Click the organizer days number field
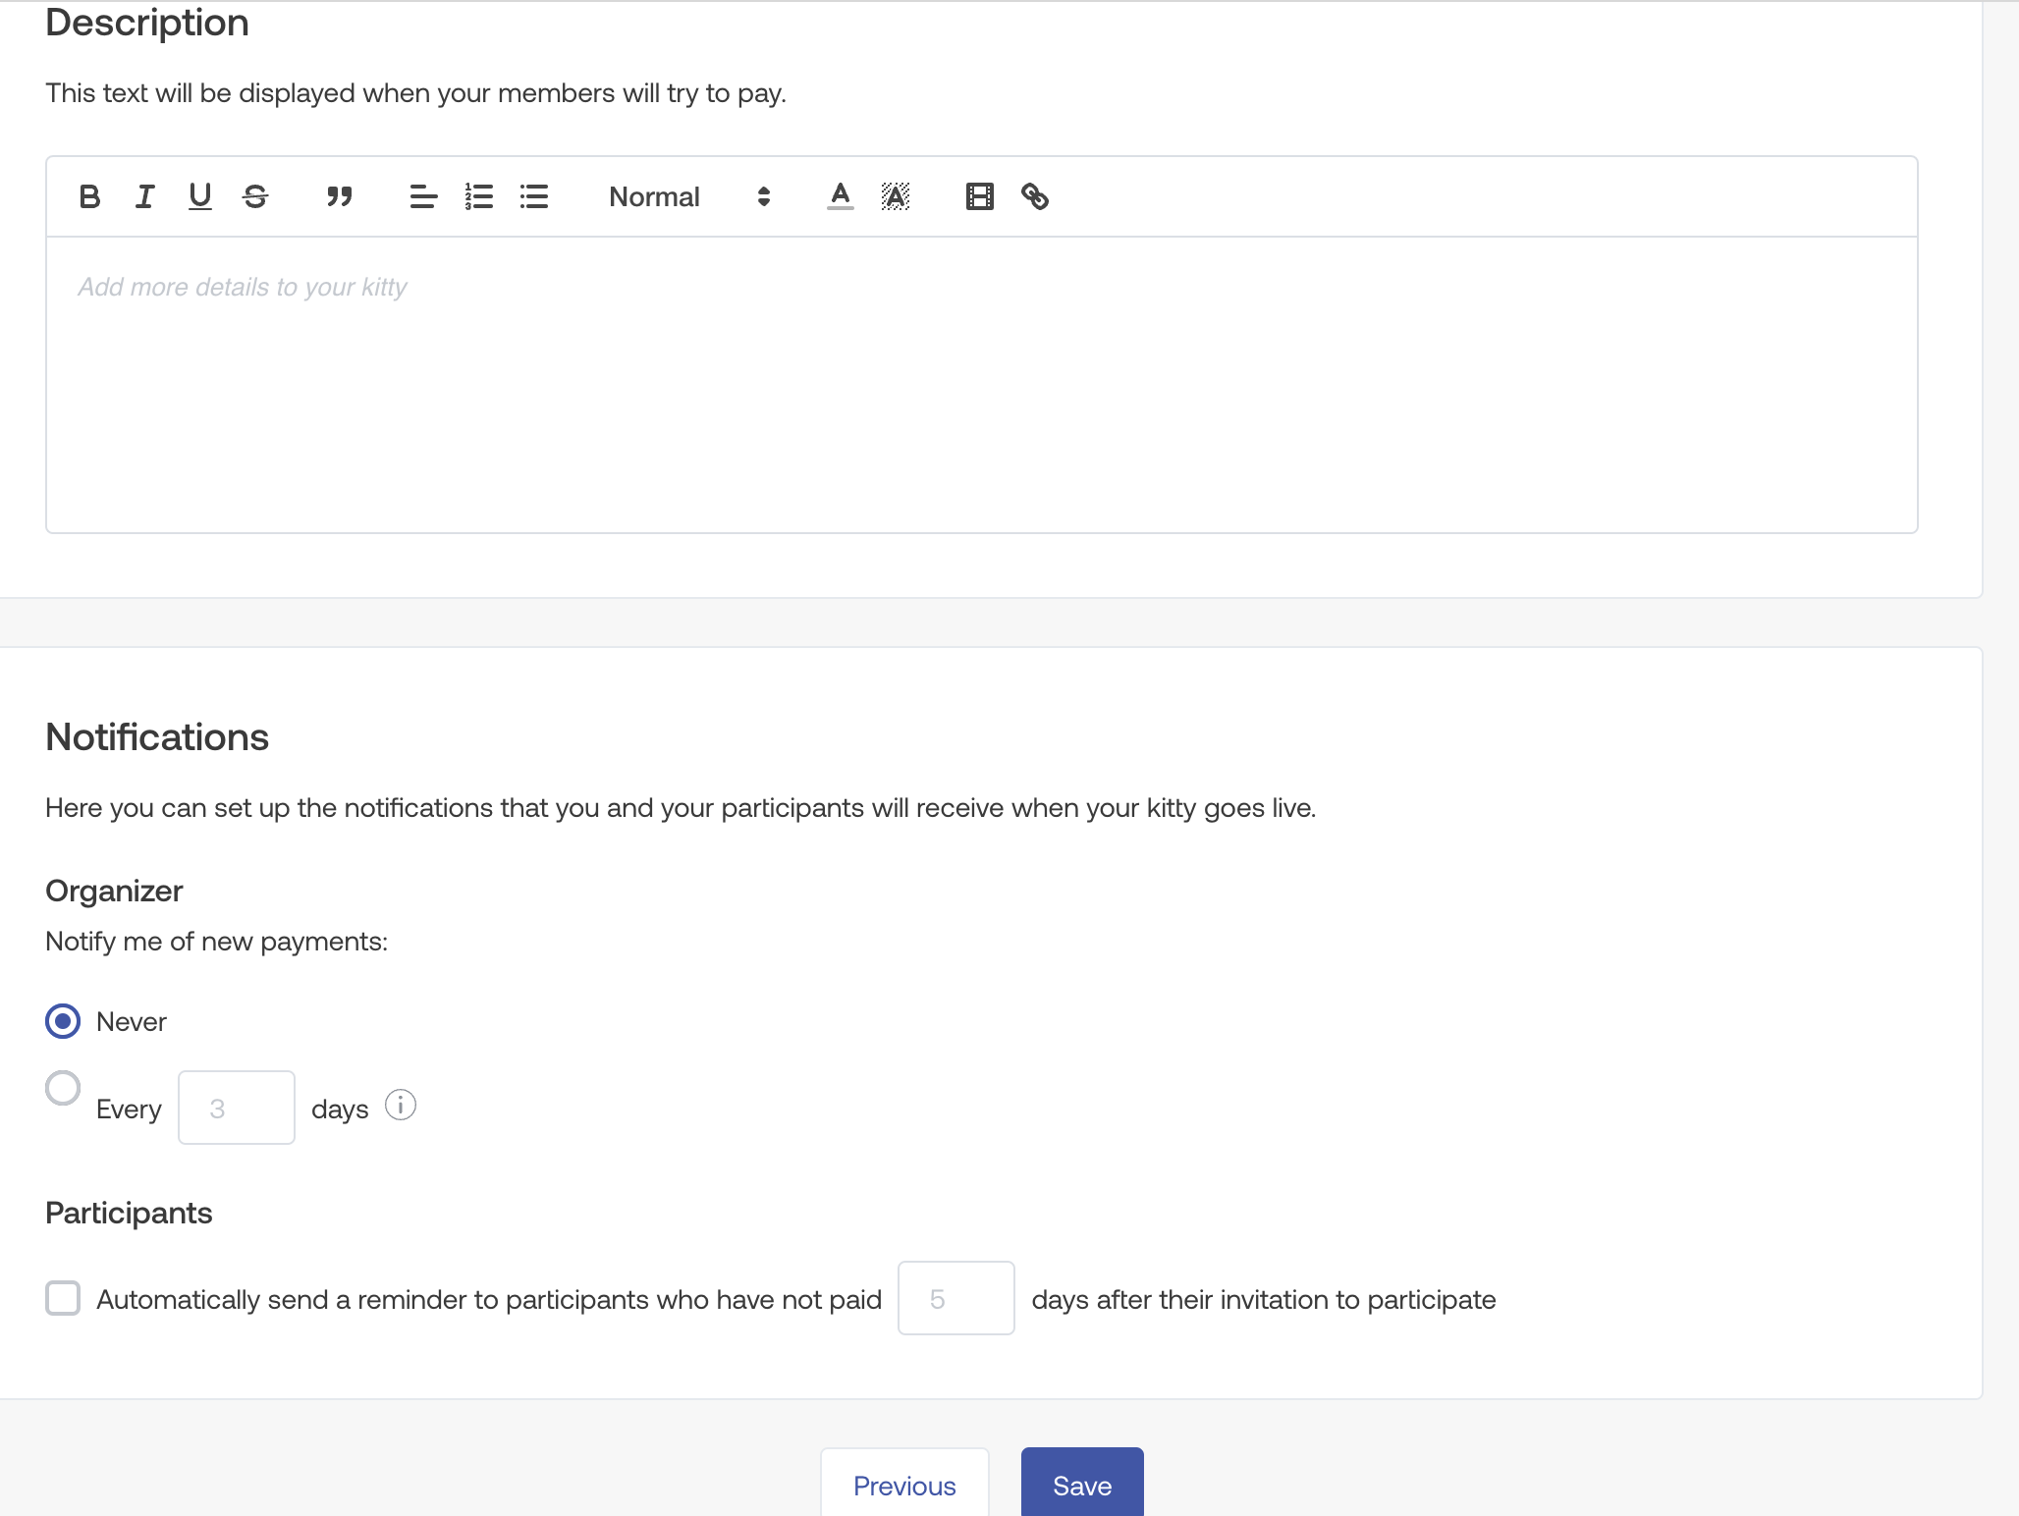2019x1516 pixels. pyautogui.click(x=236, y=1108)
